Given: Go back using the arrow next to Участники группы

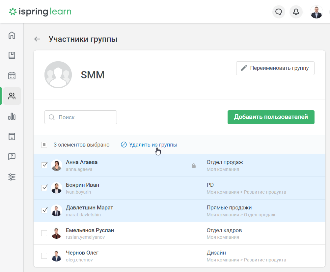Looking at the screenshot, I should [37, 39].
